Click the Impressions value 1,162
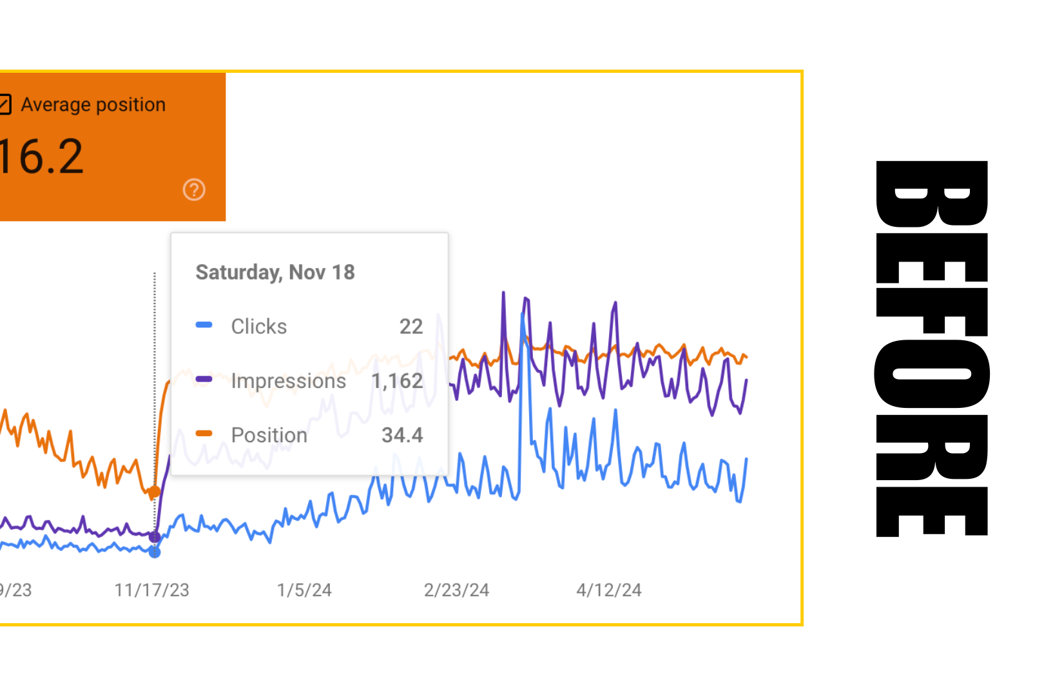The width and height of the screenshot is (1044, 696). click(x=397, y=381)
